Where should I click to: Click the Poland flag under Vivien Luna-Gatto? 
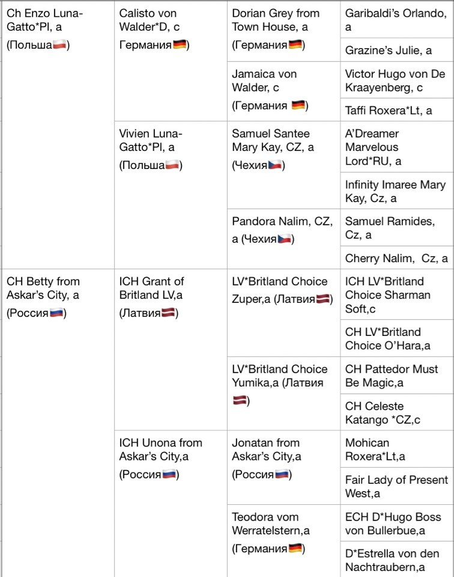[172, 165]
